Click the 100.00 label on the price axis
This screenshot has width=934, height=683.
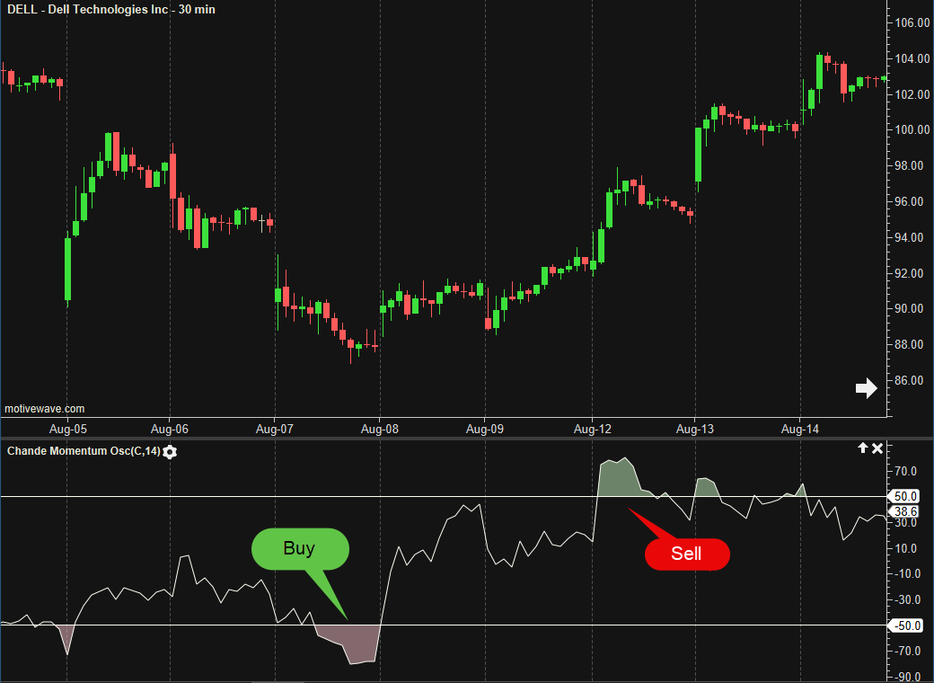pos(909,130)
